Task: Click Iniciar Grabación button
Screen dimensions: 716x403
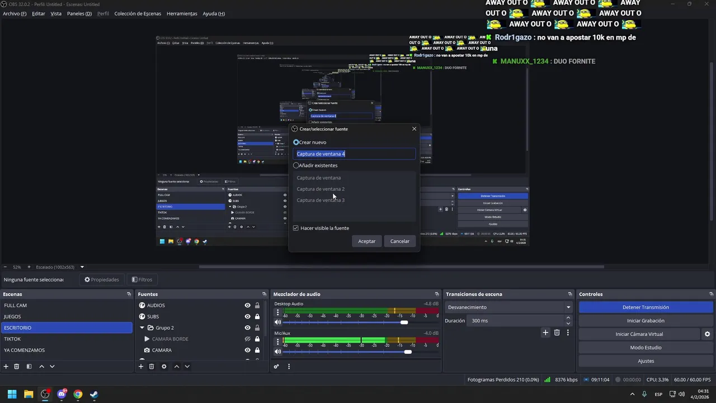Action: click(646, 321)
